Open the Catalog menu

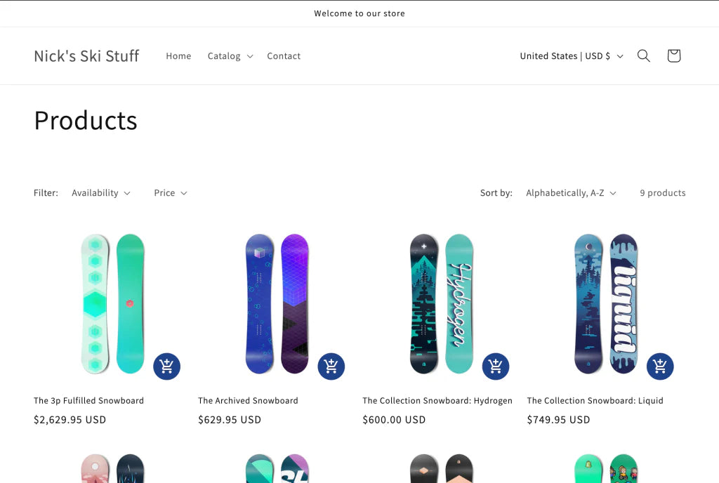tap(230, 56)
